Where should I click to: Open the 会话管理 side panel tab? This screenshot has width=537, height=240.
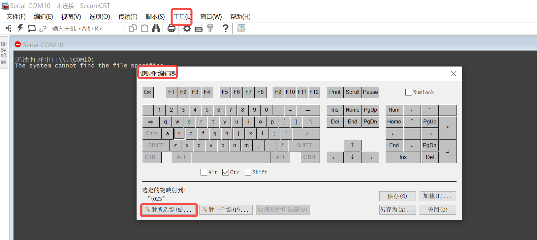[4, 53]
